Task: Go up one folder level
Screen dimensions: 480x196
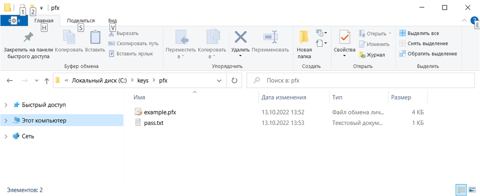Action: tap(46, 80)
